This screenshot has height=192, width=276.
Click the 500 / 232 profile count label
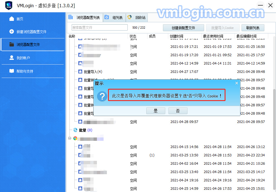coord(139,28)
